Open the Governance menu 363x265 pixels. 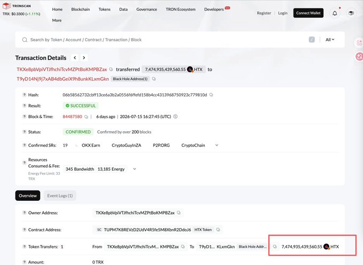pos(146,9)
